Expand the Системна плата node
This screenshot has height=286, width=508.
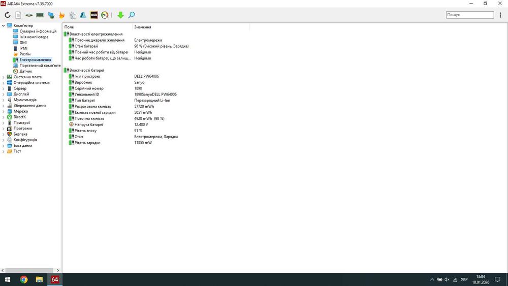click(3, 77)
